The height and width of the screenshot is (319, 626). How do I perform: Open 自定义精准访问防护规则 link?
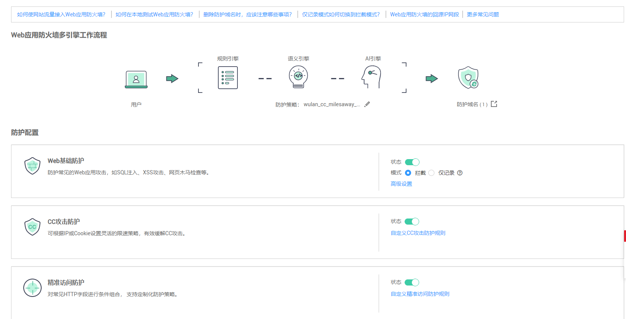pyautogui.click(x=420, y=294)
